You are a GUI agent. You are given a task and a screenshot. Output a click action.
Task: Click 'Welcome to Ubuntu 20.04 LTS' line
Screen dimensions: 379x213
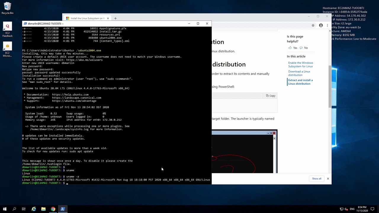76,88
